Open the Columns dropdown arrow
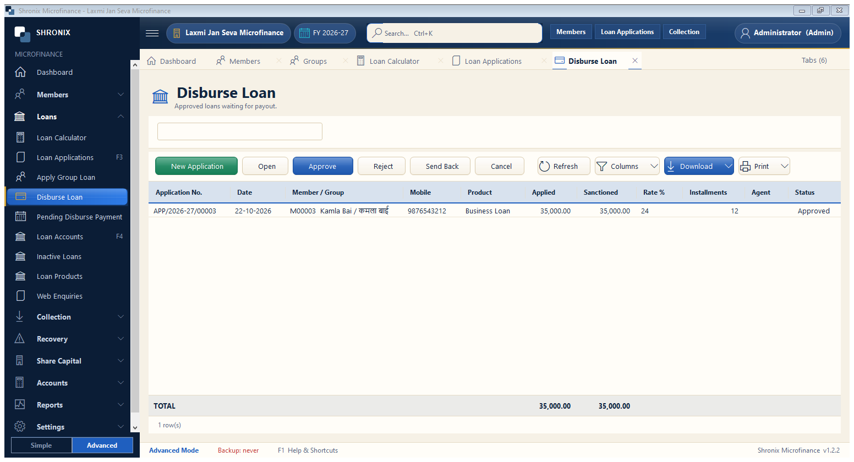 pyautogui.click(x=654, y=166)
